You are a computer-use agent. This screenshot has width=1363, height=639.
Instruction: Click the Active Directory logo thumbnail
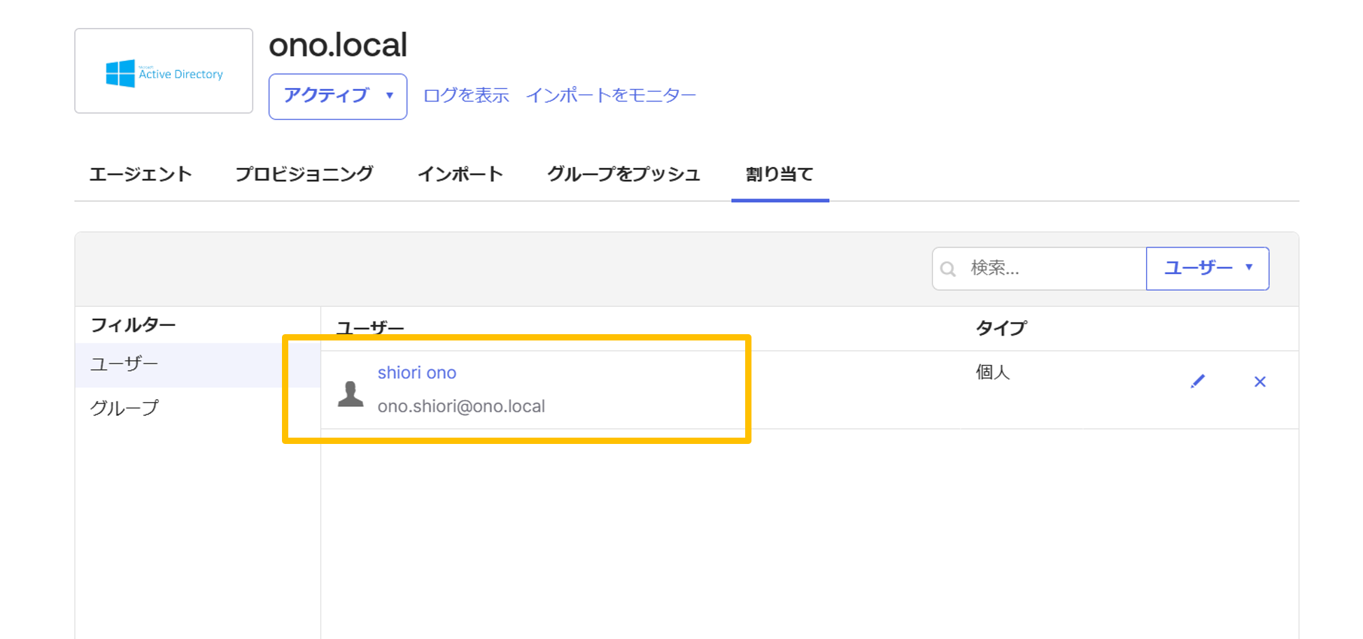(164, 71)
